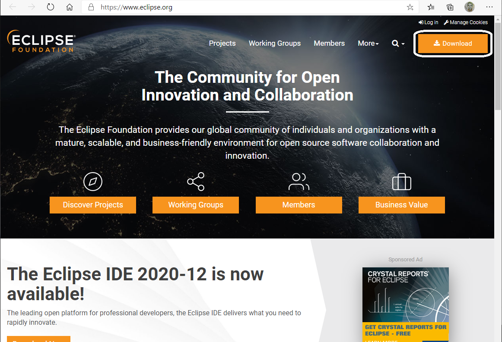This screenshot has width=502, height=342.
Task: Click the compass icon above Discover Projects
Action: tap(93, 182)
